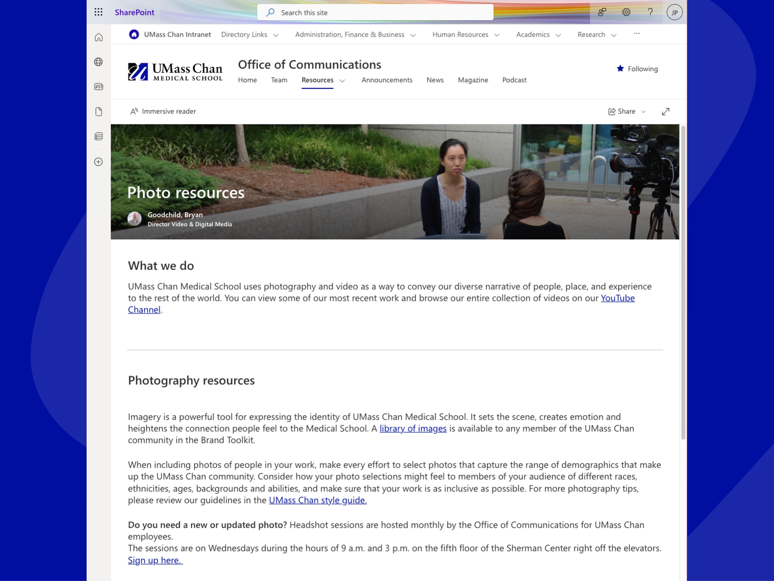The width and height of the screenshot is (774, 581).
Task: Select the Resources tab
Action: 317,80
